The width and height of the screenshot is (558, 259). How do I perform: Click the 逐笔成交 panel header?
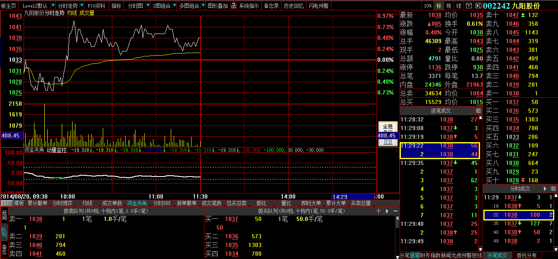437,111
